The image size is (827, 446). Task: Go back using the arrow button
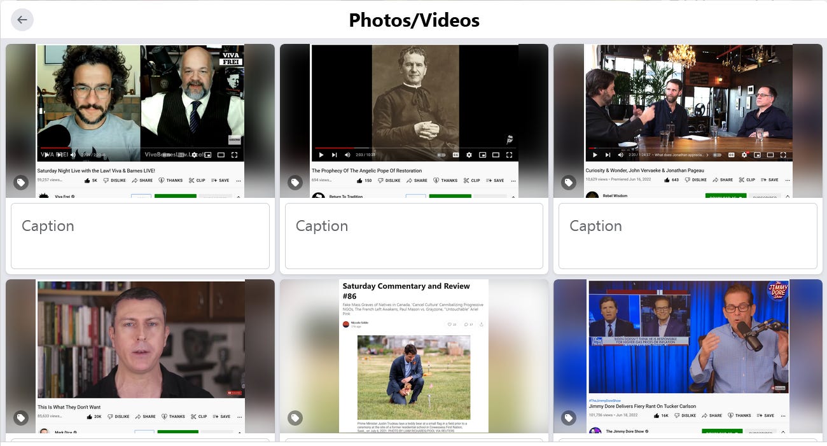point(22,20)
